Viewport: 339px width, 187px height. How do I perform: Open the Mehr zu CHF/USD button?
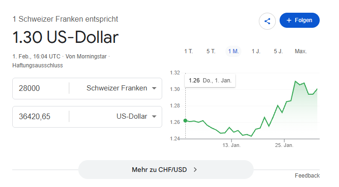click(x=166, y=170)
